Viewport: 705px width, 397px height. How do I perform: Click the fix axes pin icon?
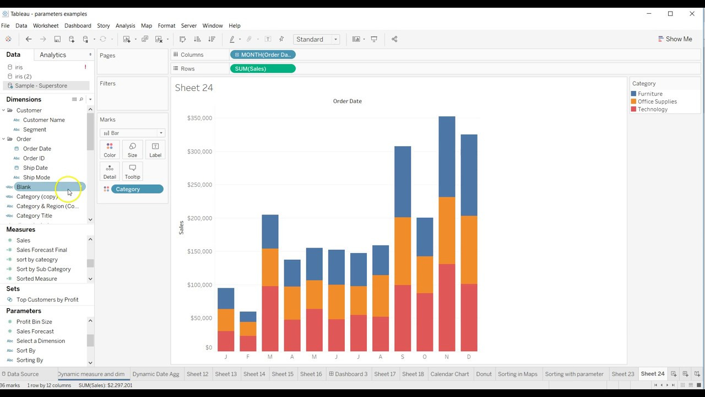pos(281,39)
